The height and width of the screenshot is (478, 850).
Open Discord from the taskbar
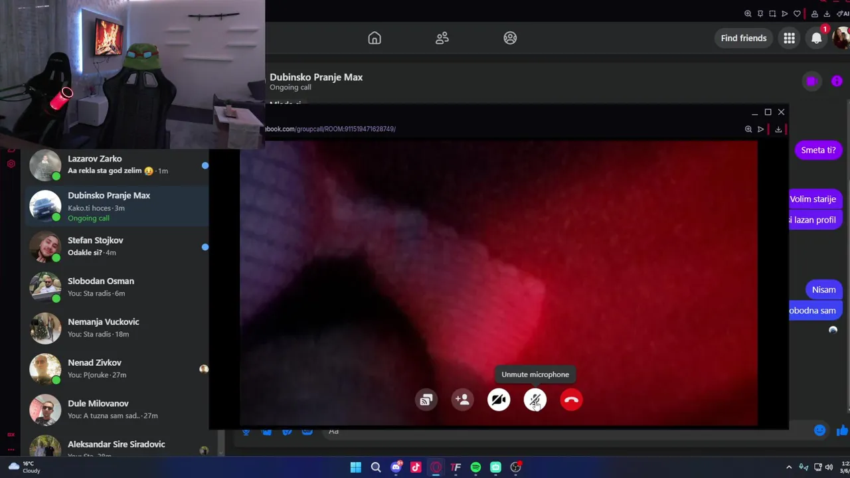396,467
